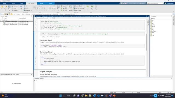Click the Demos folder in the path bar

click(62, 14)
